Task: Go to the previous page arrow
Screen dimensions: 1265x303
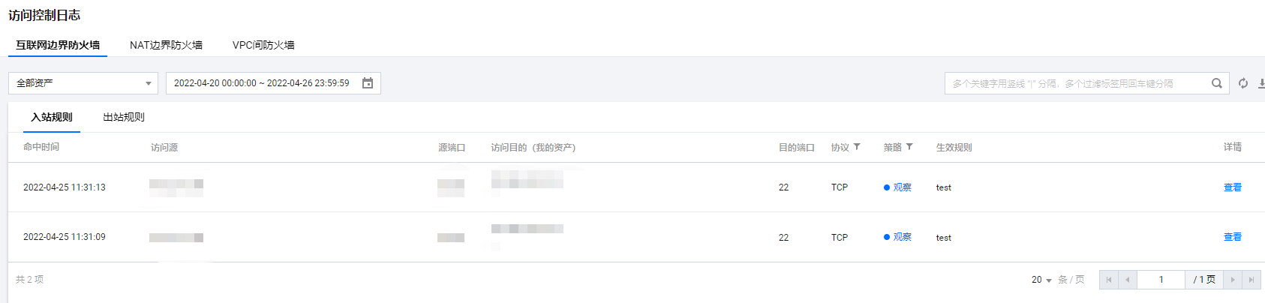Action: coord(1128,280)
